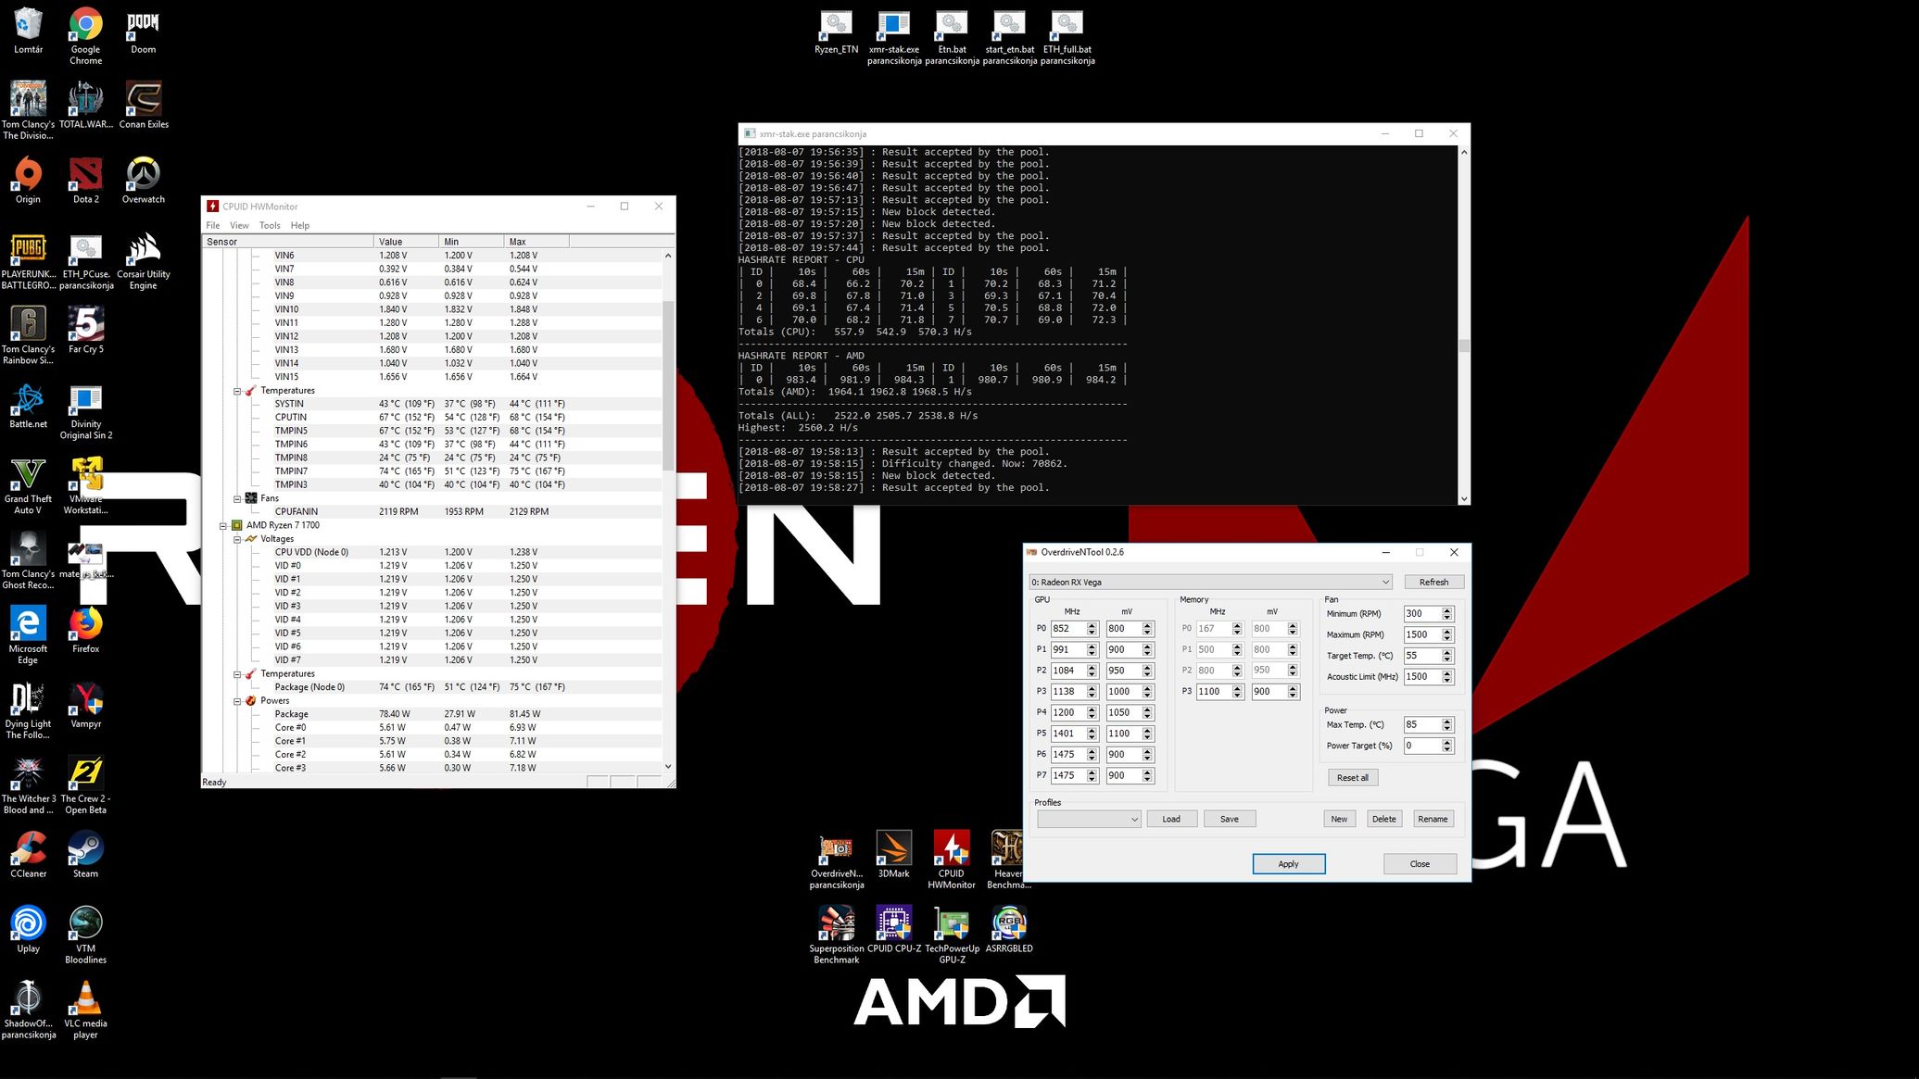Click the Rename profile button
1919x1079 pixels.
pyautogui.click(x=1433, y=819)
